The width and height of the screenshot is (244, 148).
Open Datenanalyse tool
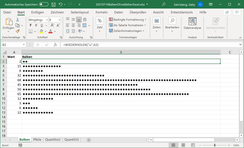tap(192, 23)
